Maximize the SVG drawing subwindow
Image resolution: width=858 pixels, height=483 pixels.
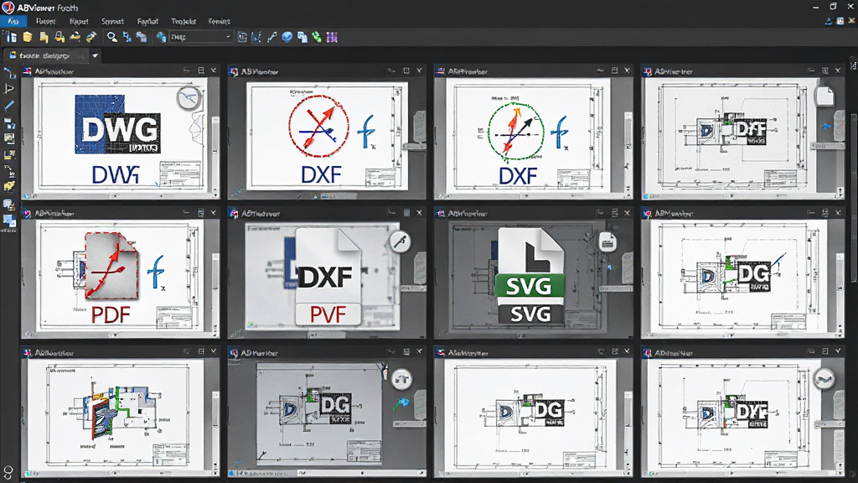coord(614,212)
